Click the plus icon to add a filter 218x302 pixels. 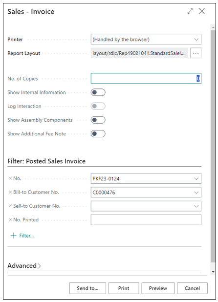(x=14, y=236)
